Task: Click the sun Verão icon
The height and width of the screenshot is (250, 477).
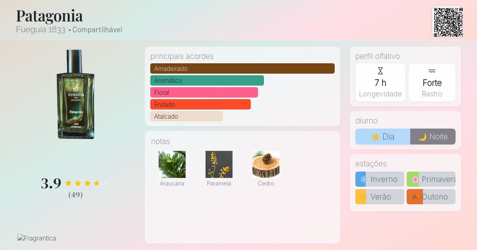Action: (363, 197)
